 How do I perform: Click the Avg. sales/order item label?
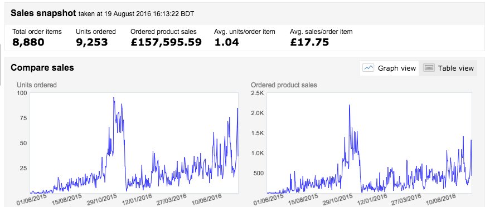coord(321,32)
